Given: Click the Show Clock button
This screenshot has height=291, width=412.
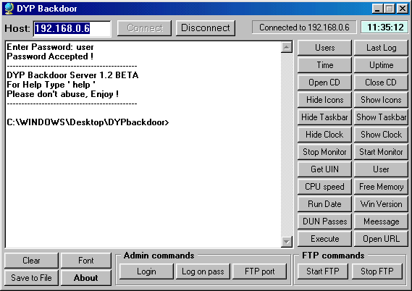Looking at the screenshot, I should click(381, 135).
